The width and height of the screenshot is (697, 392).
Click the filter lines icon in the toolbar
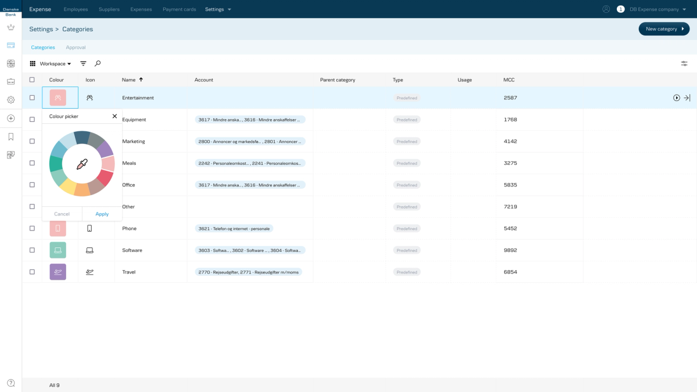click(83, 63)
